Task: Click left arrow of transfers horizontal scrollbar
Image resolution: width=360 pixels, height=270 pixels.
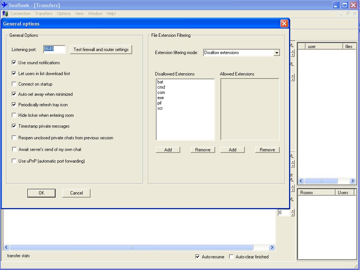Action: pyautogui.click(x=6, y=247)
